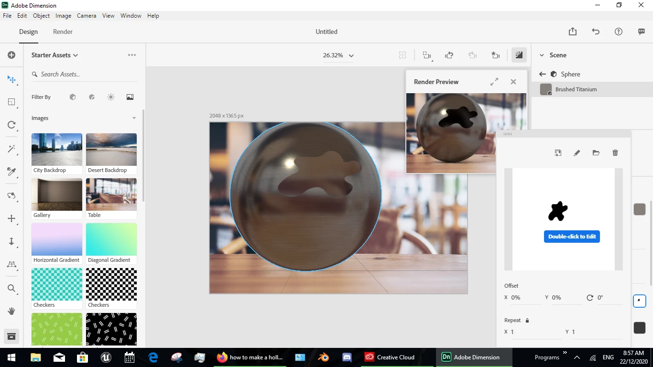Click the gray base color swatch
The width and height of the screenshot is (653, 367).
[640, 209]
